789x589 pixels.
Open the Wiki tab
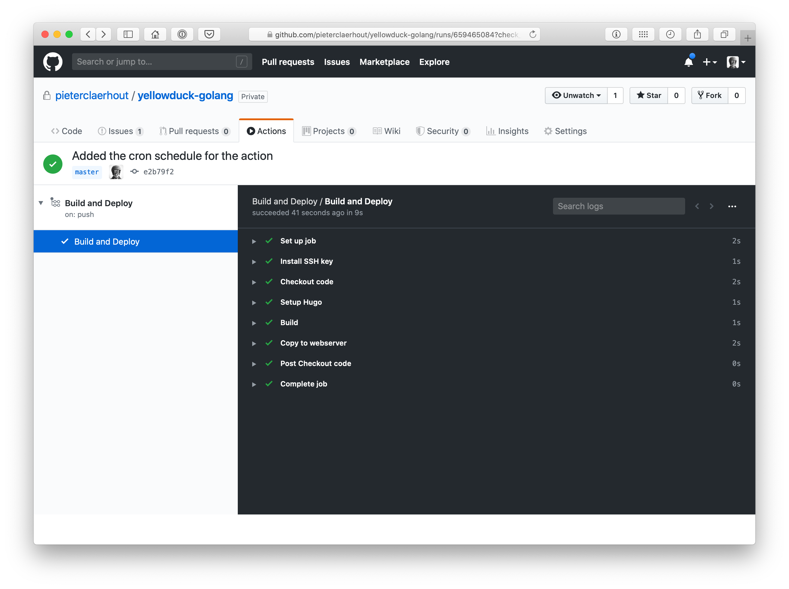click(x=386, y=131)
